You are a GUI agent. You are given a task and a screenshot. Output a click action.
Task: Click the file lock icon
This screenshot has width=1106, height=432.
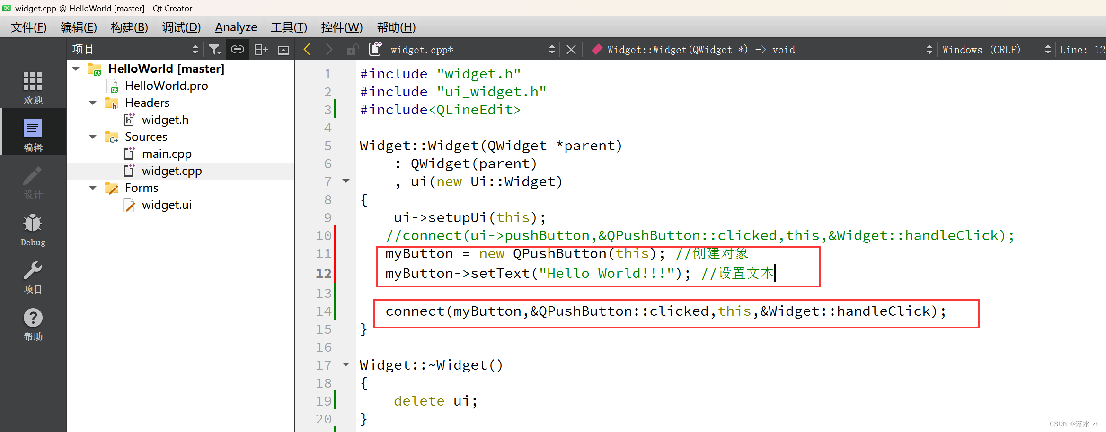click(352, 50)
